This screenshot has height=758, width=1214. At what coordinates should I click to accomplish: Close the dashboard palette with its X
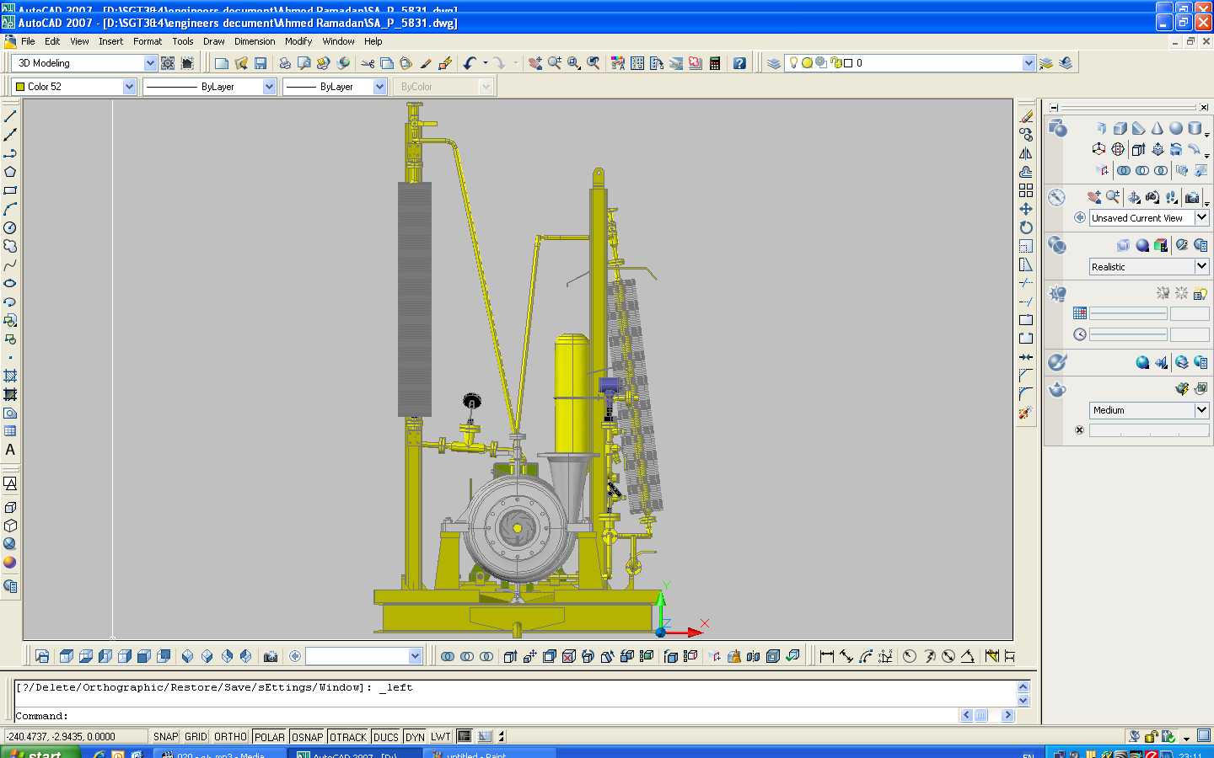(1204, 107)
